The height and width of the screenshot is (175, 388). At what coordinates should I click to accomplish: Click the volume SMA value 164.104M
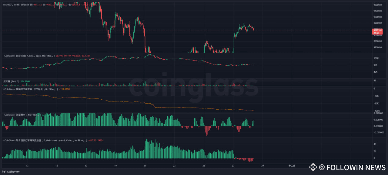(x=25, y=81)
